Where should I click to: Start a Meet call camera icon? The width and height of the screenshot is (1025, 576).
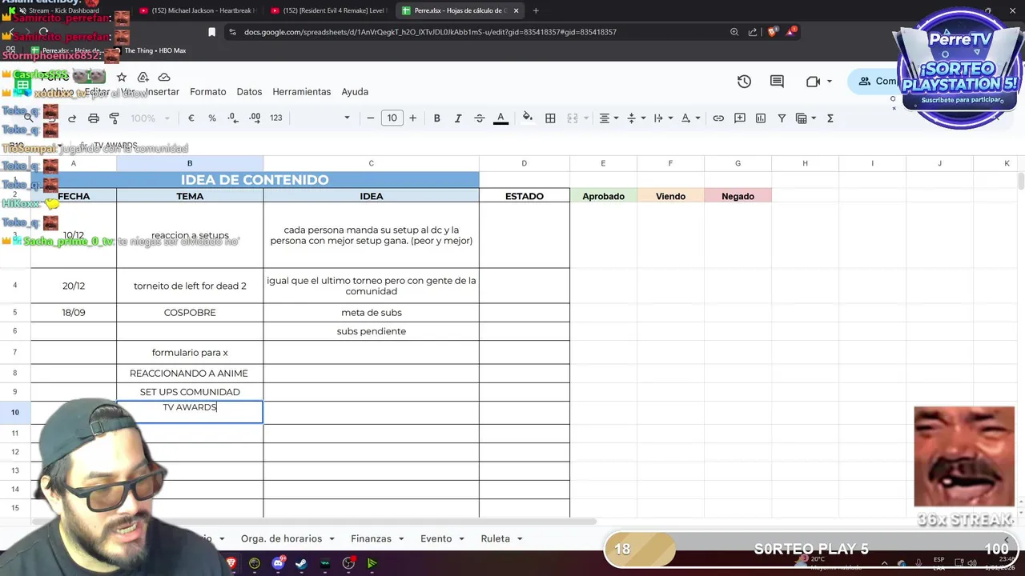[813, 82]
